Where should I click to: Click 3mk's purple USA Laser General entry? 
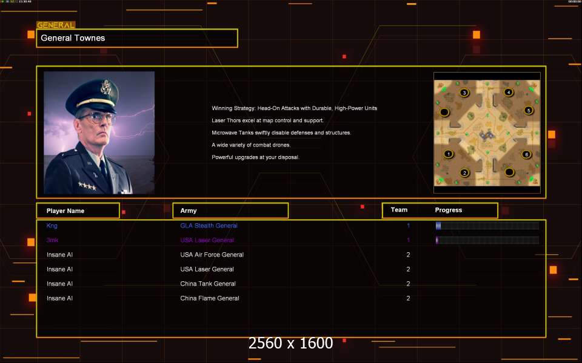(207, 240)
